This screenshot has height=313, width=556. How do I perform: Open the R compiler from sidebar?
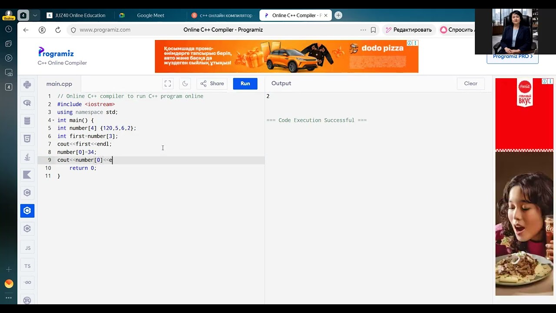tap(27, 103)
